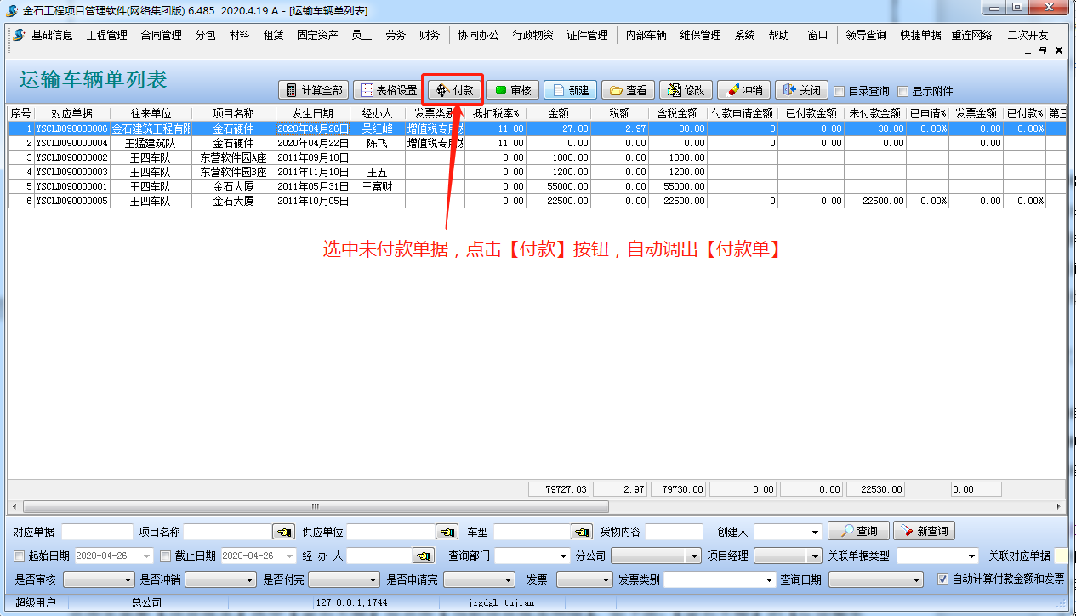Enable the 起始日期 checkbox
Viewport: 1076px width, 616px height.
[x=20, y=556]
